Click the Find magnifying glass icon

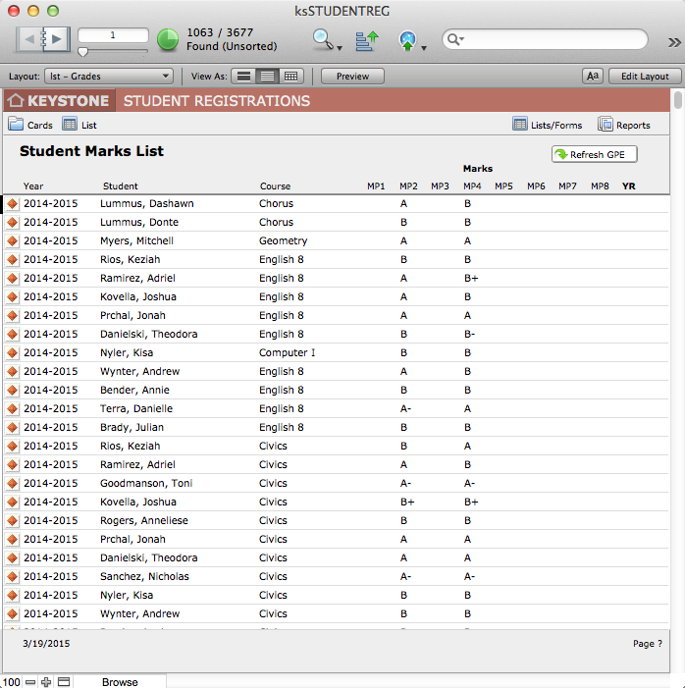coord(323,39)
